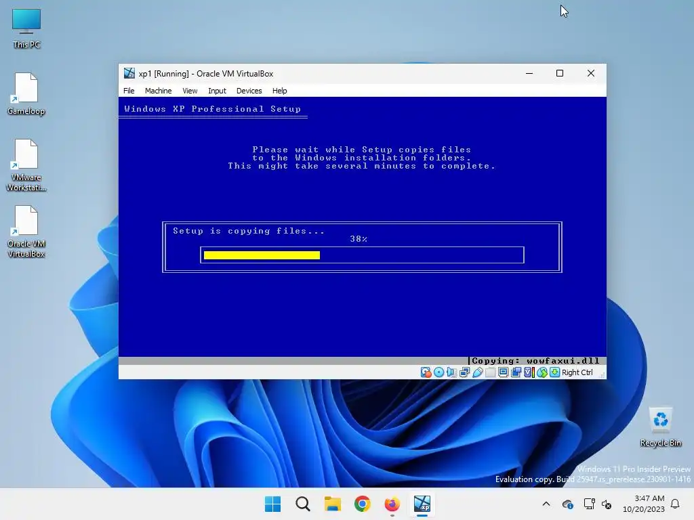Click the muted volume tray icon
The image size is (694, 520).
pyautogui.click(x=607, y=504)
